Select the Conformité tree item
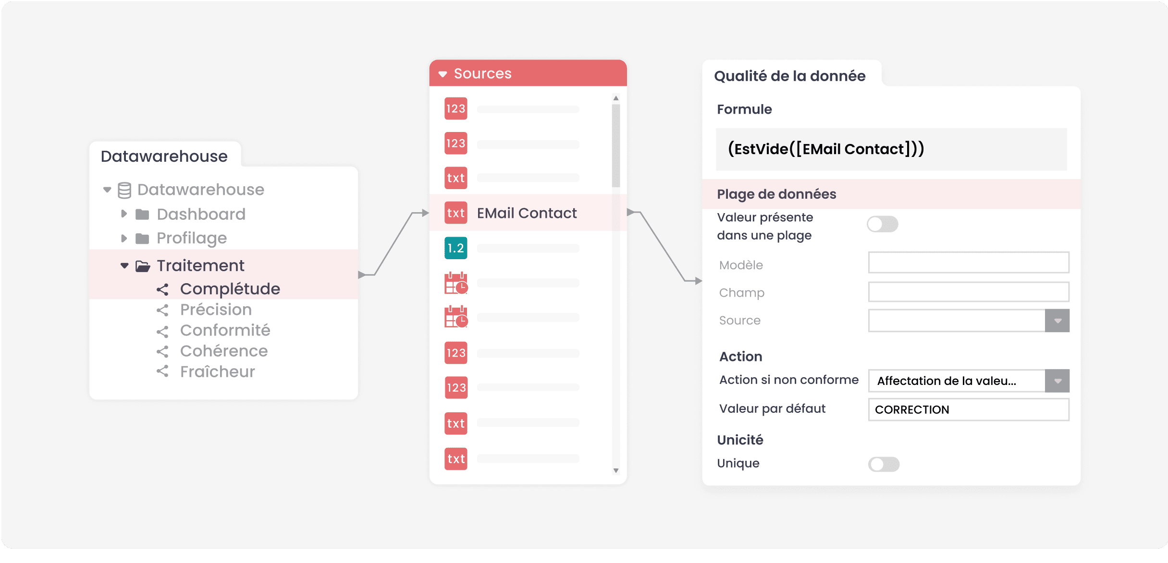 coord(225,330)
